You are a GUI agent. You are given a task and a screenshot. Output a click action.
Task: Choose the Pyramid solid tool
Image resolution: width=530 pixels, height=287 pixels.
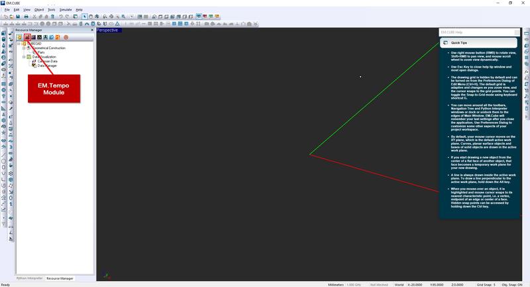tap(3, 52)
